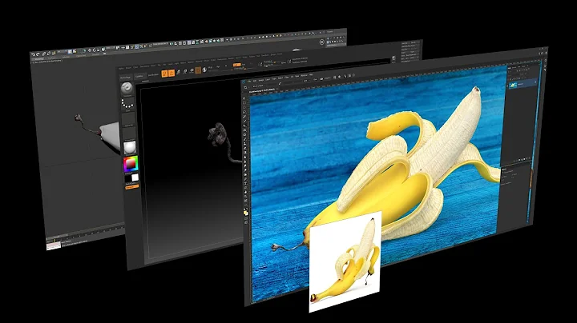Open ZBrush stroke type dots selector
The height and width of the screenshot is (323, 577).
point(127,104)
